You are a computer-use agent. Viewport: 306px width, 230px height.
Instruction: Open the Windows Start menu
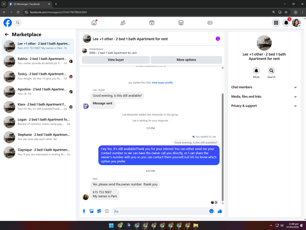coord(111,226)
